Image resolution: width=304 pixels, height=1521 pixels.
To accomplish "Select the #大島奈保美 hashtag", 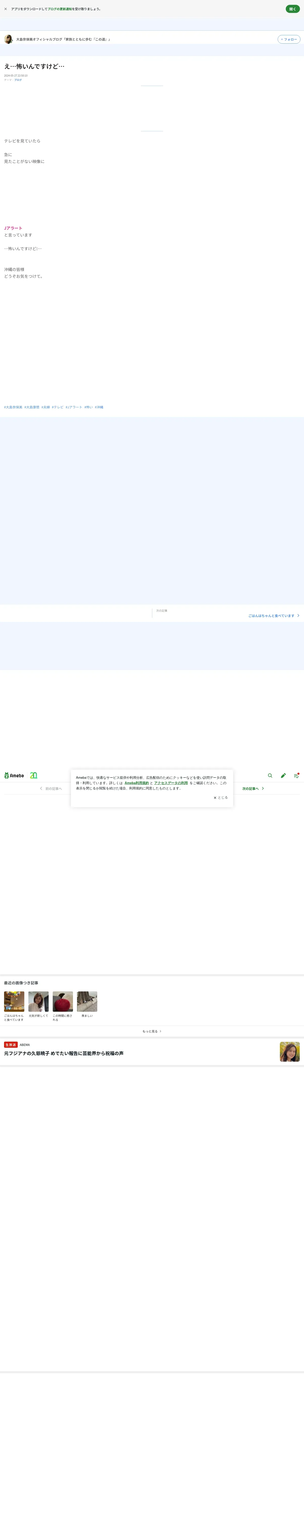I will 13,407.
